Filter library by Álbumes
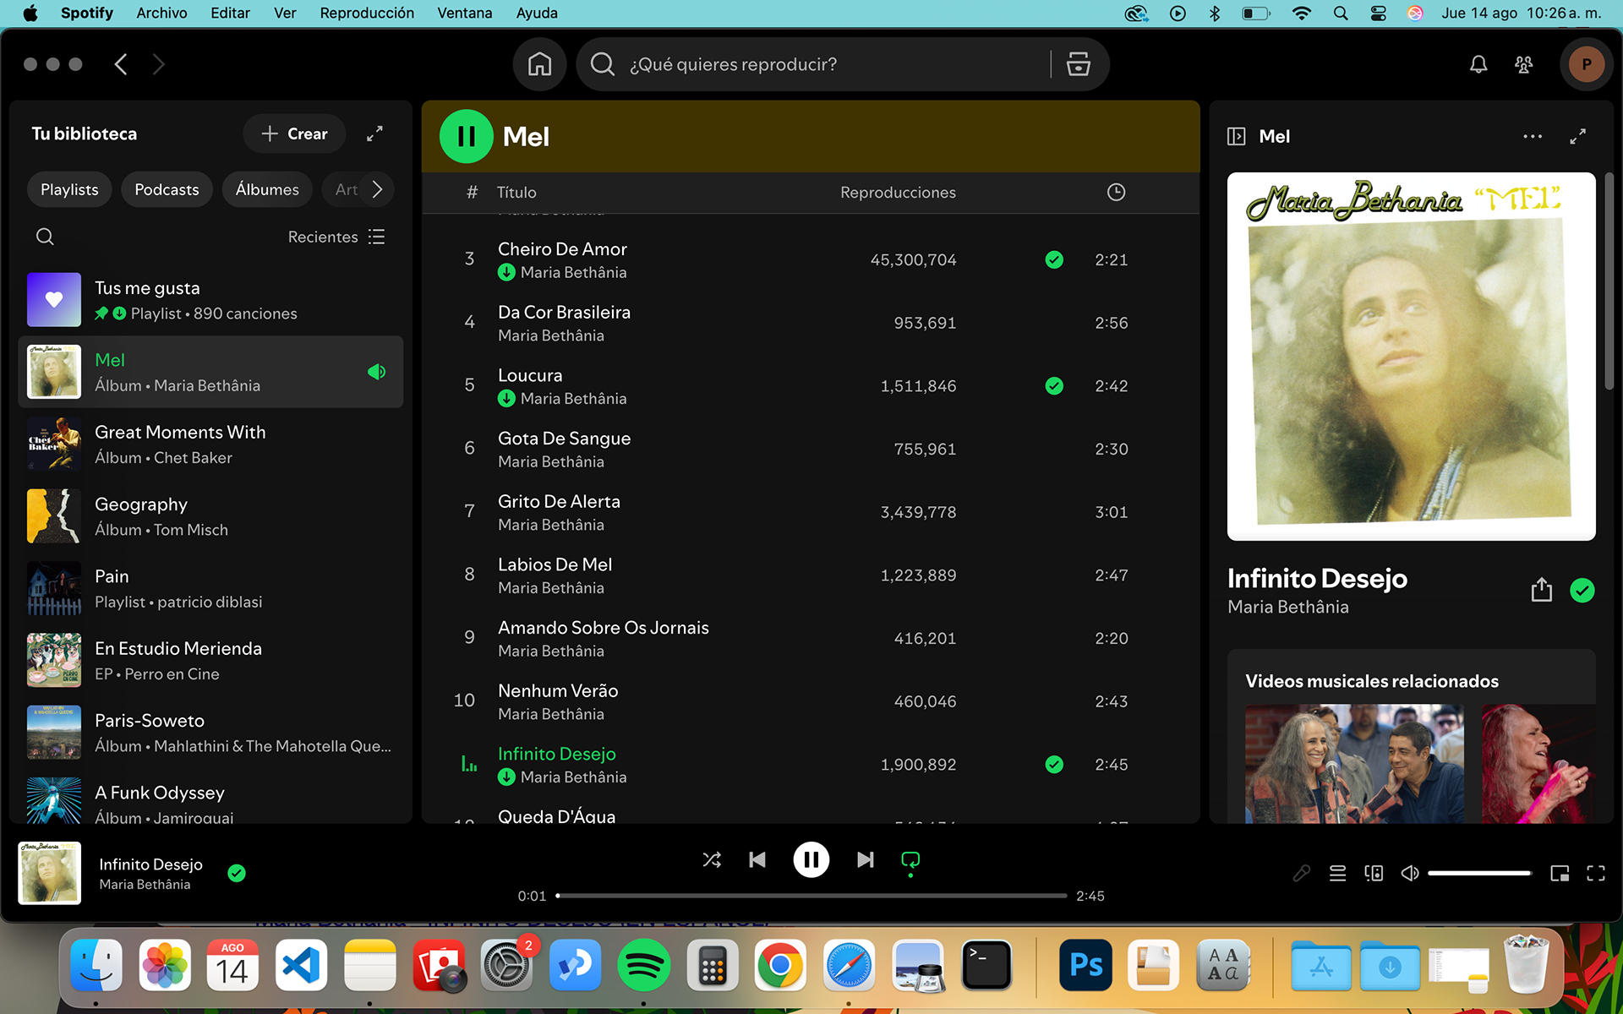The image size is (1623, 1014). click(267, 189)
